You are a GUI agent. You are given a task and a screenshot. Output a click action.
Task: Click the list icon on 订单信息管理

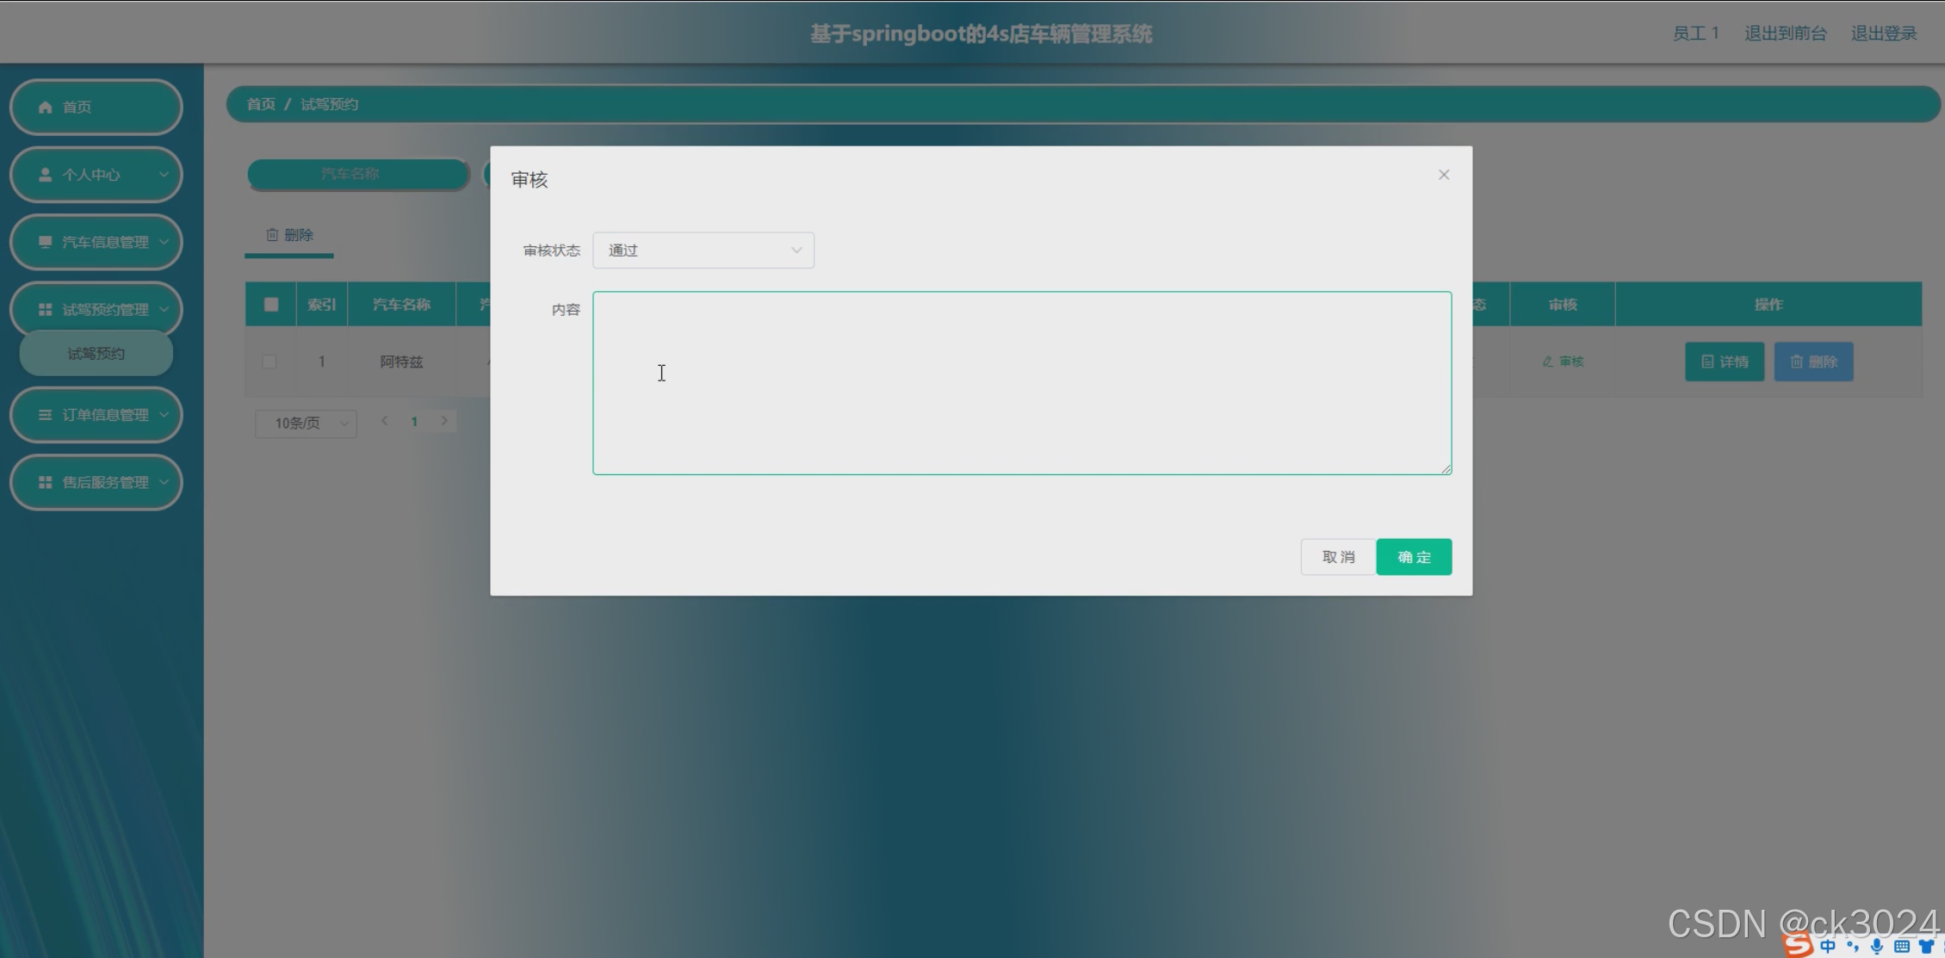pyautogui.click(x=45, y=414)
